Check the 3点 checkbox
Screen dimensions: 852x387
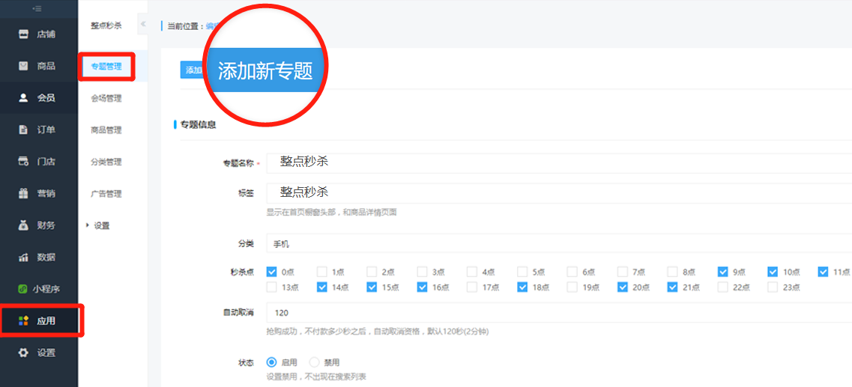422,272
